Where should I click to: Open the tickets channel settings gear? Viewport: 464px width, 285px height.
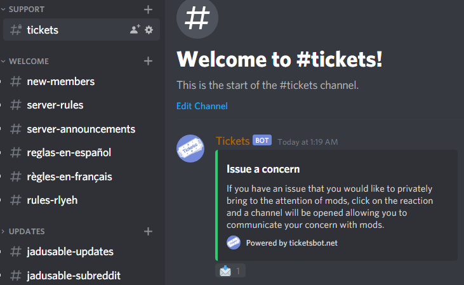click(x=149, y=29)
